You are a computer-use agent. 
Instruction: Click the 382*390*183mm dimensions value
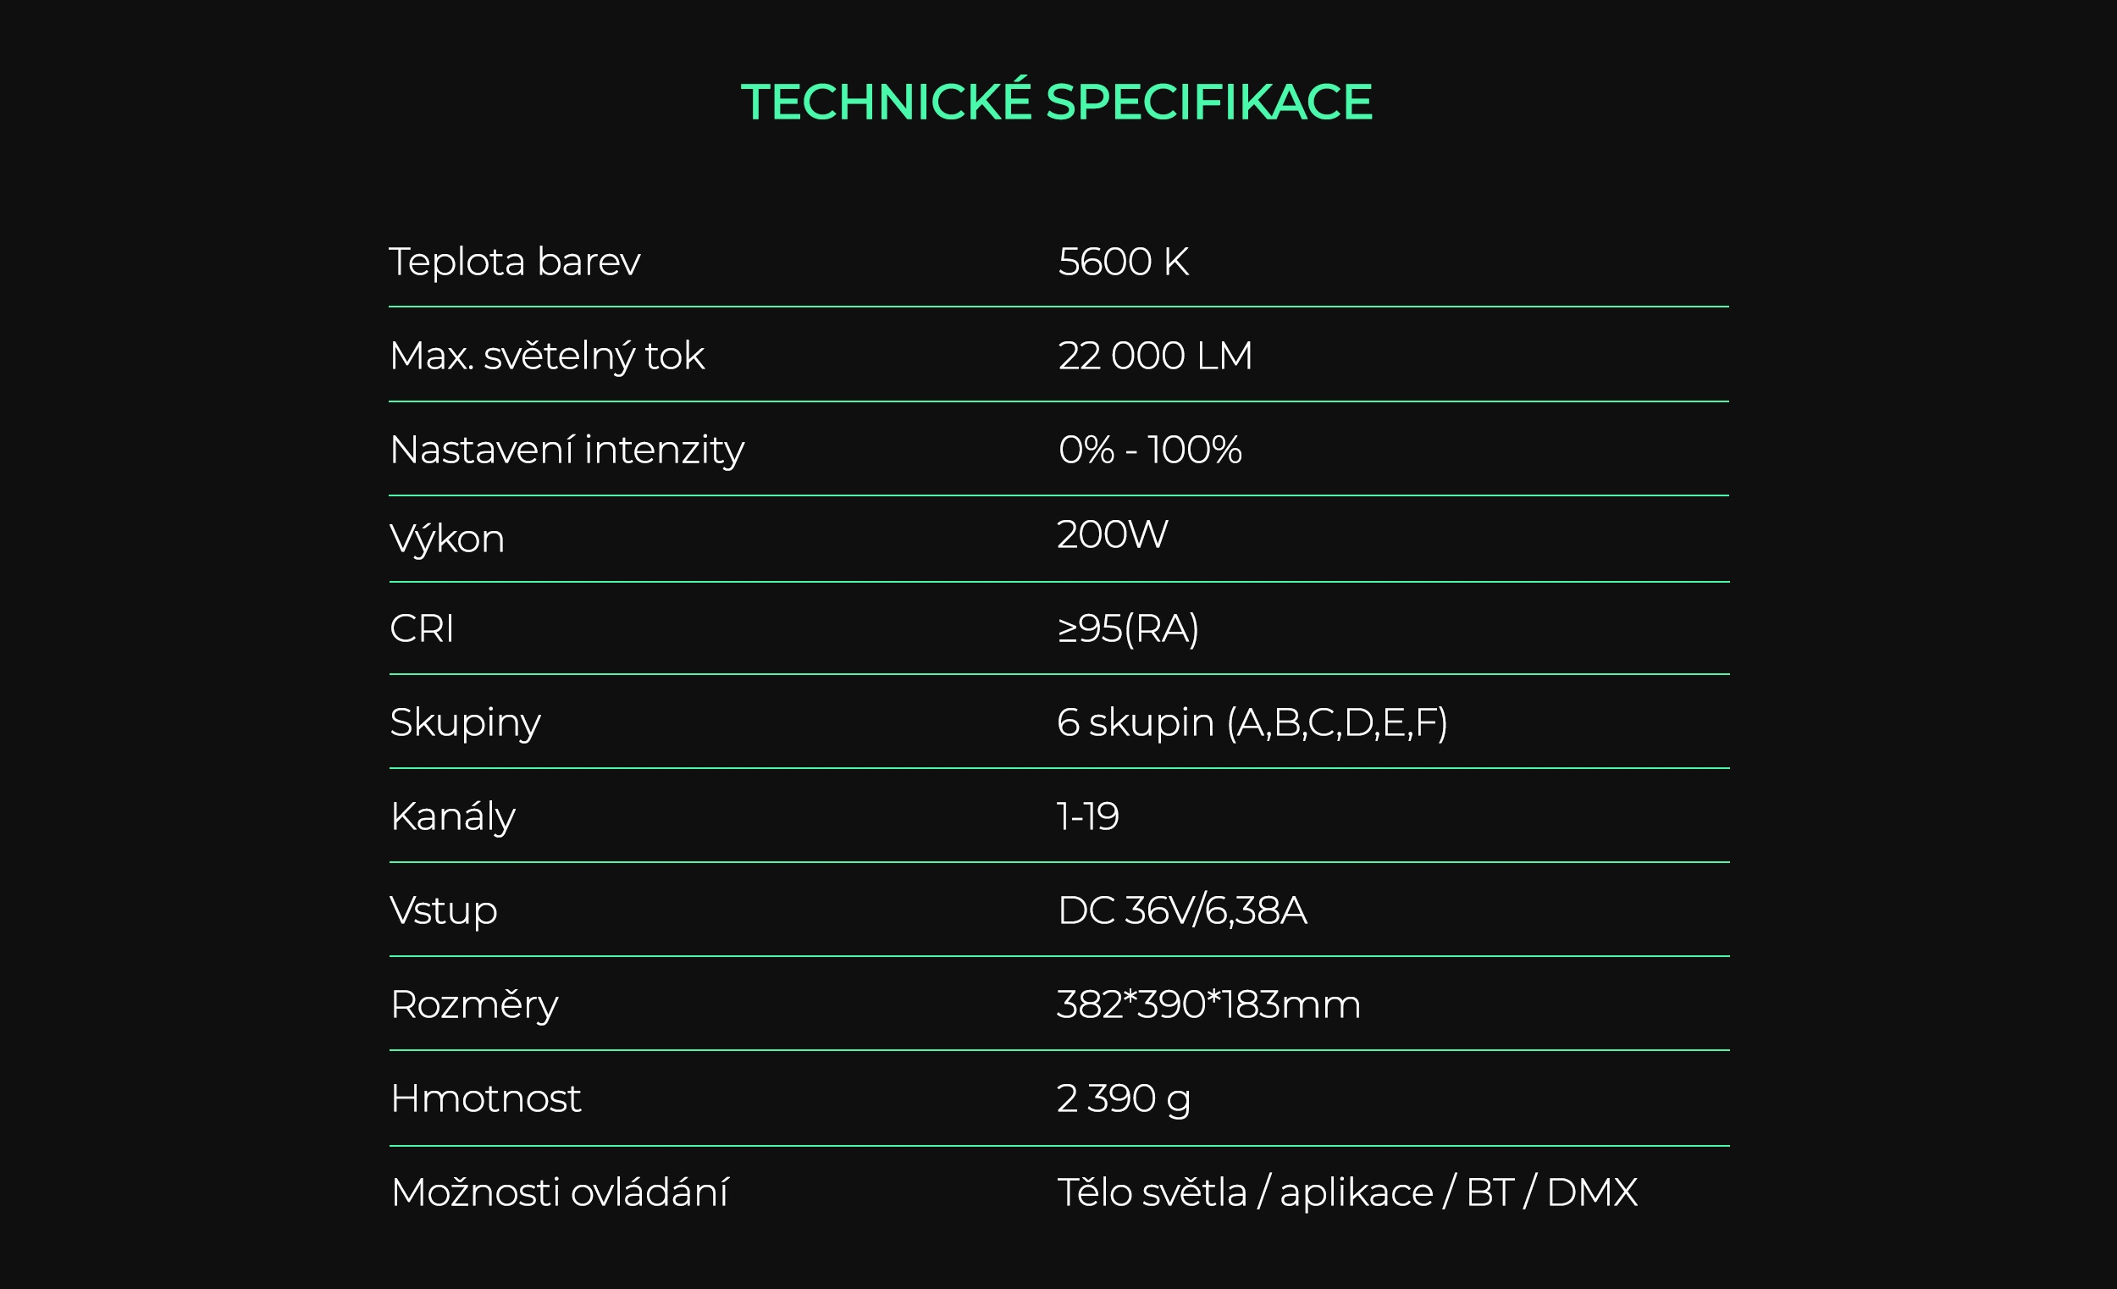coord(1208,1004)
